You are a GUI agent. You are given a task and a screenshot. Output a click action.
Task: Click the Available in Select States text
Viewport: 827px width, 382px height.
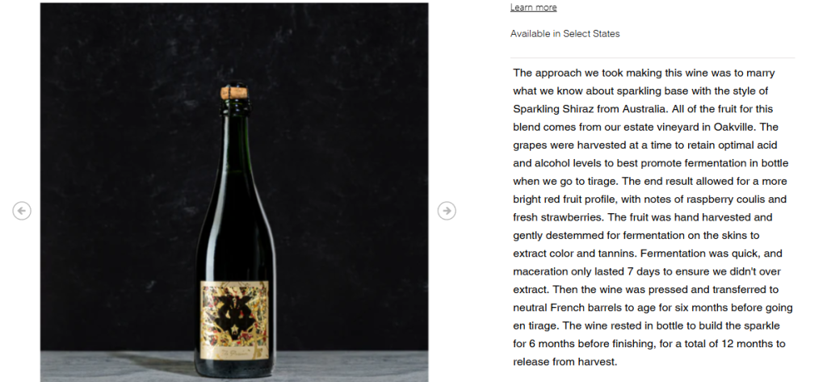click(565, 34)
